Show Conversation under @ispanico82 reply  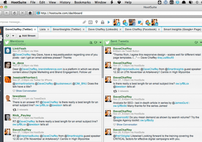pos(127,125)
